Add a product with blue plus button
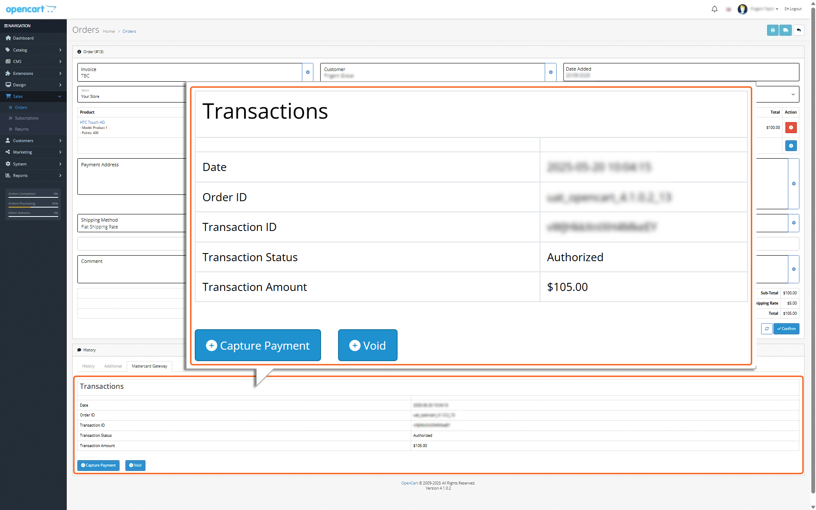The image size is (816, 510). pos(791,145)
